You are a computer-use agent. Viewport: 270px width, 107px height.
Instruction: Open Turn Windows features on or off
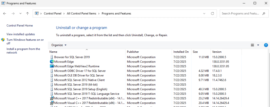pyautogui.click(x=25, y=42)
